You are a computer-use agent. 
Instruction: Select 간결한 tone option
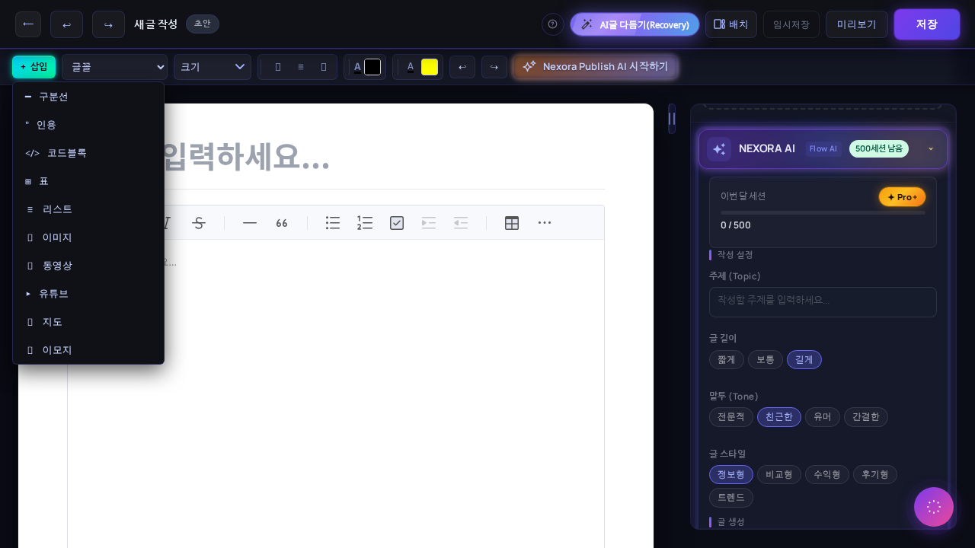point(866,417)
